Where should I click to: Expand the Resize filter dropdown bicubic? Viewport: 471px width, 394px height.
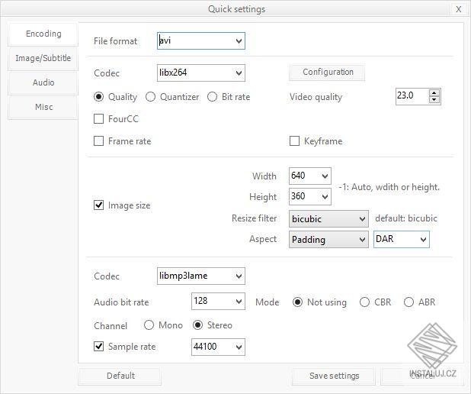click(328, 219)
